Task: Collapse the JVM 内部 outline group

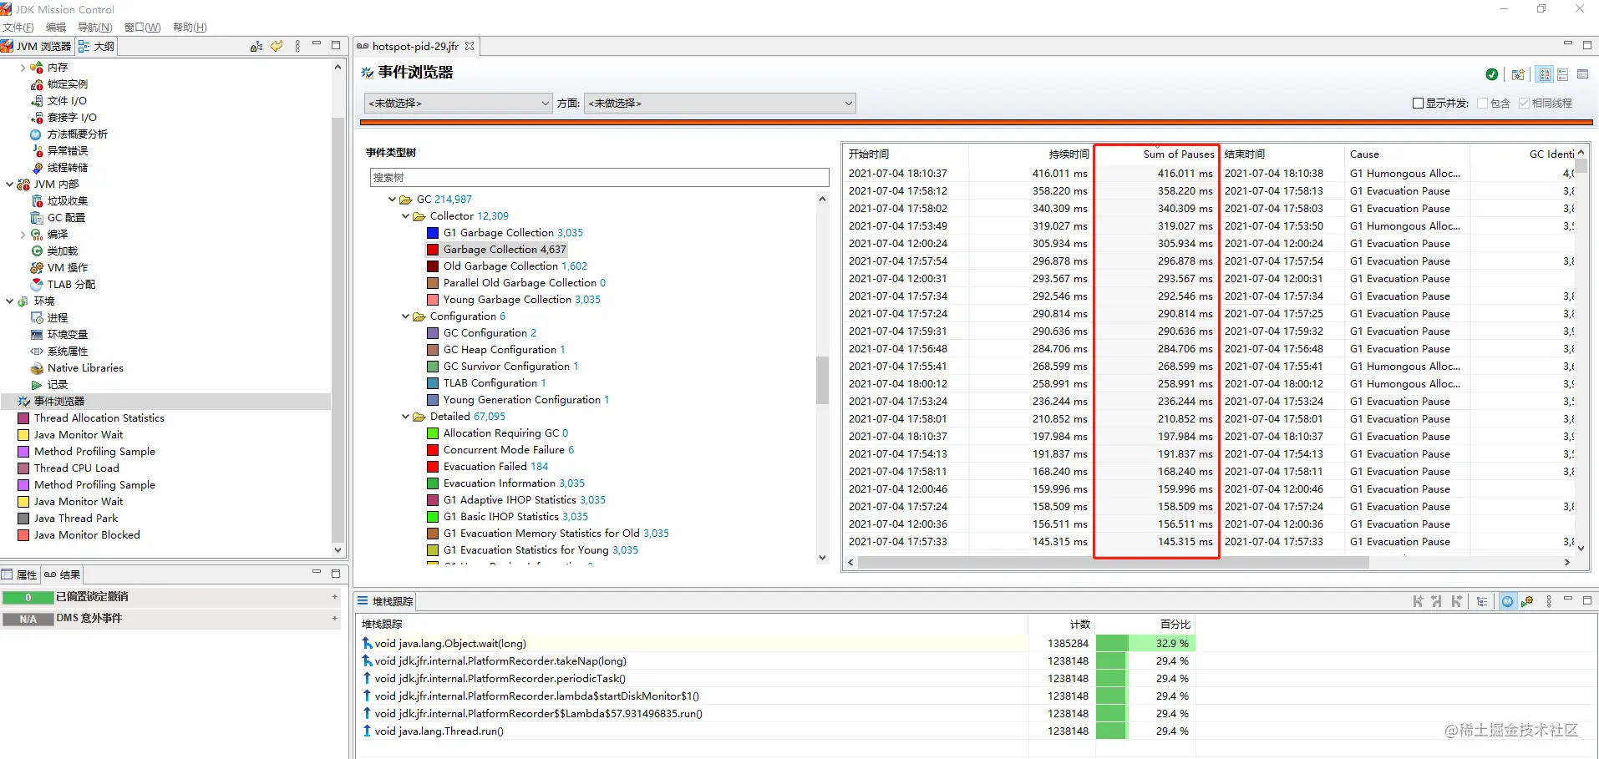Action: tap(9, 185)
